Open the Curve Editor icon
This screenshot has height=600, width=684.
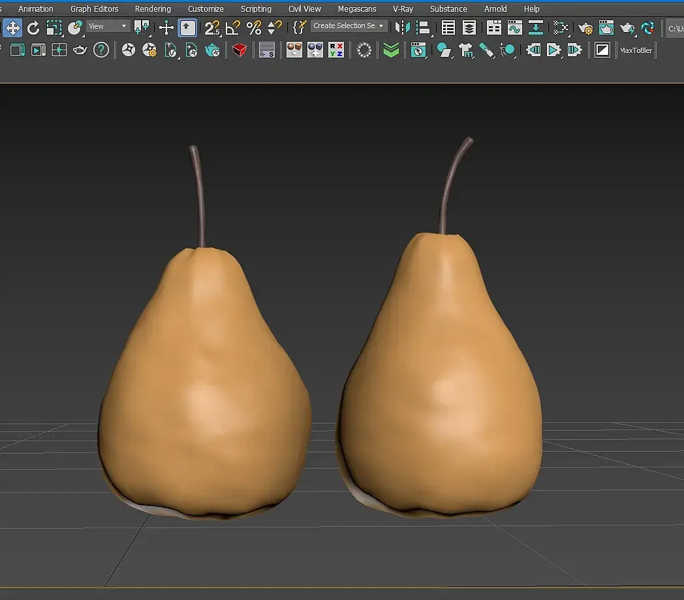click(x=515, y=27)
